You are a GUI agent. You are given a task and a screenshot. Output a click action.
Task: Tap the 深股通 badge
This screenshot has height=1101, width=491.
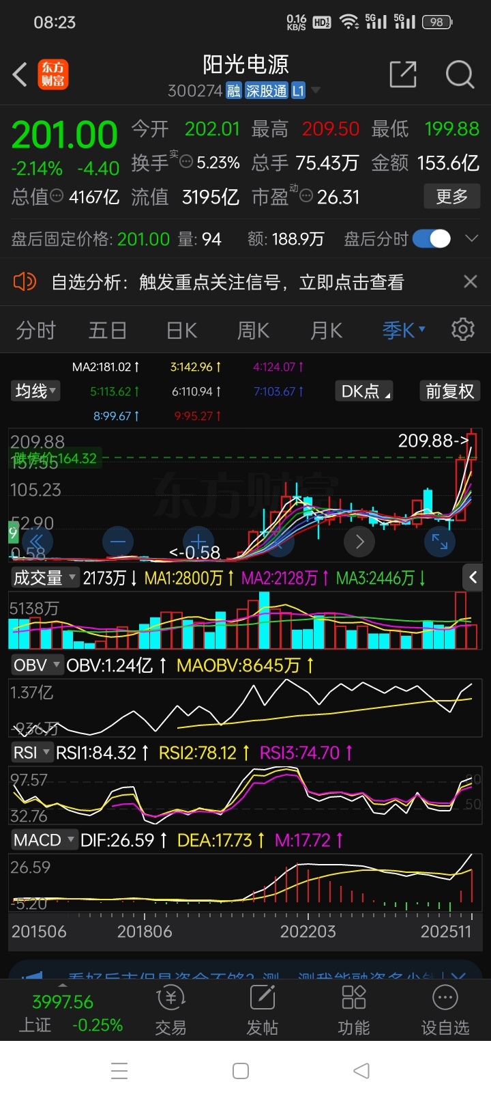click(267, 91)
